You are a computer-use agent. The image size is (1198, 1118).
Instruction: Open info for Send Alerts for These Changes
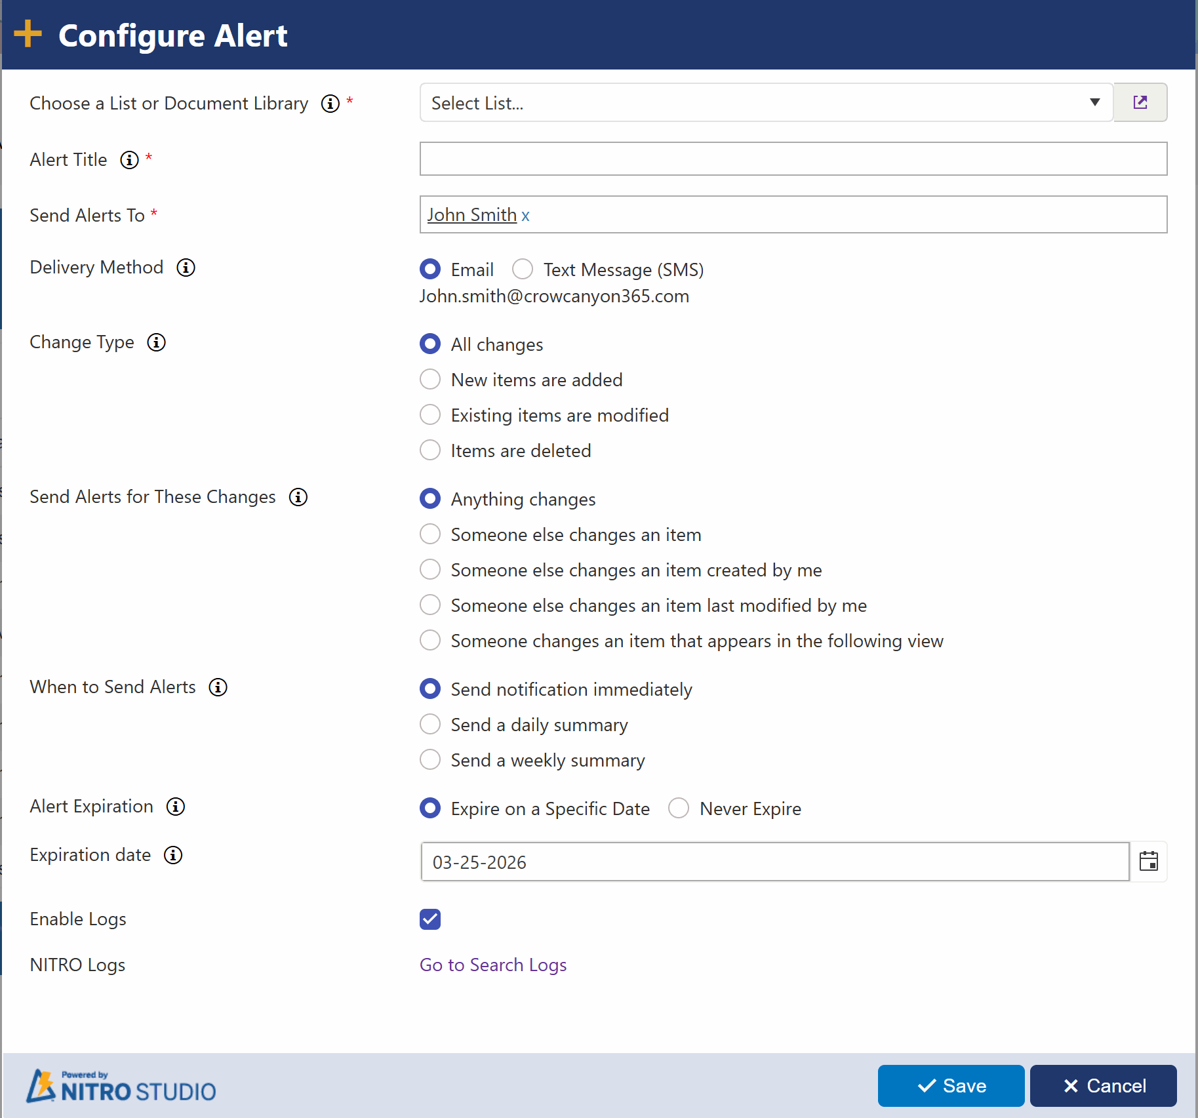297,497
